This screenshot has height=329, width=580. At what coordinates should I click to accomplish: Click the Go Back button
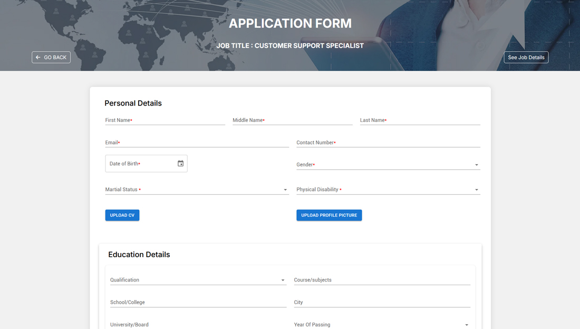(51, 57)
